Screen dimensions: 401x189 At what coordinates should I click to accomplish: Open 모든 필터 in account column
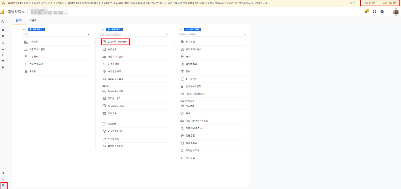coord(34,57)
